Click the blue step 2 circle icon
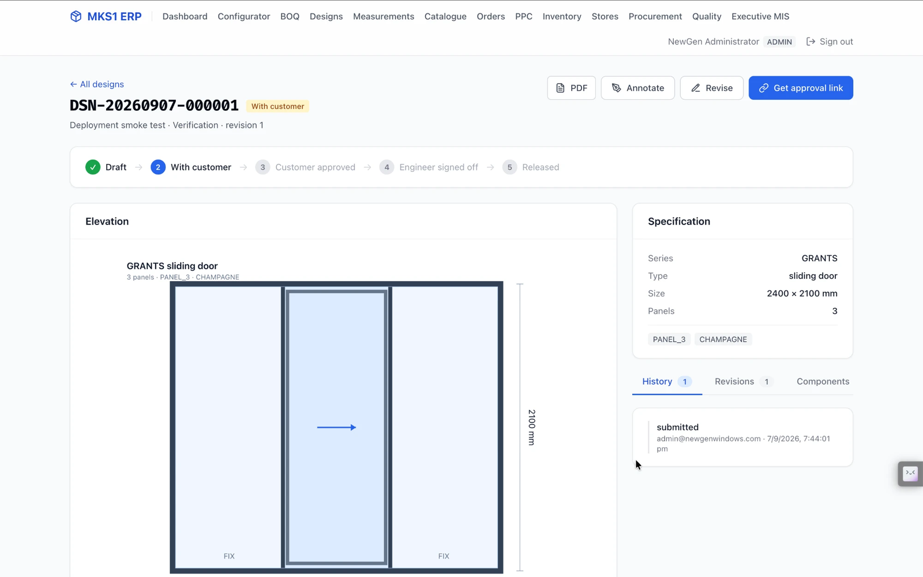923x577 pixels. (x=158, y=167)
